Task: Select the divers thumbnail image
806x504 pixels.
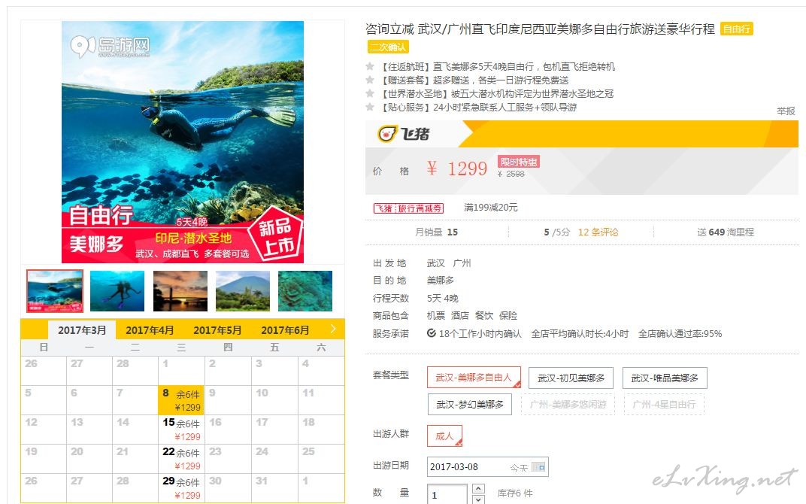Action: pyautogui.click(x=117, y=291)
